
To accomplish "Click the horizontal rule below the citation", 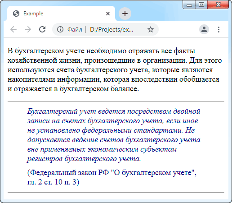I will tap(116, 192).
